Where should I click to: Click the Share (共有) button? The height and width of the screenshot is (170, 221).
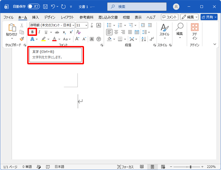coord(209,17)
